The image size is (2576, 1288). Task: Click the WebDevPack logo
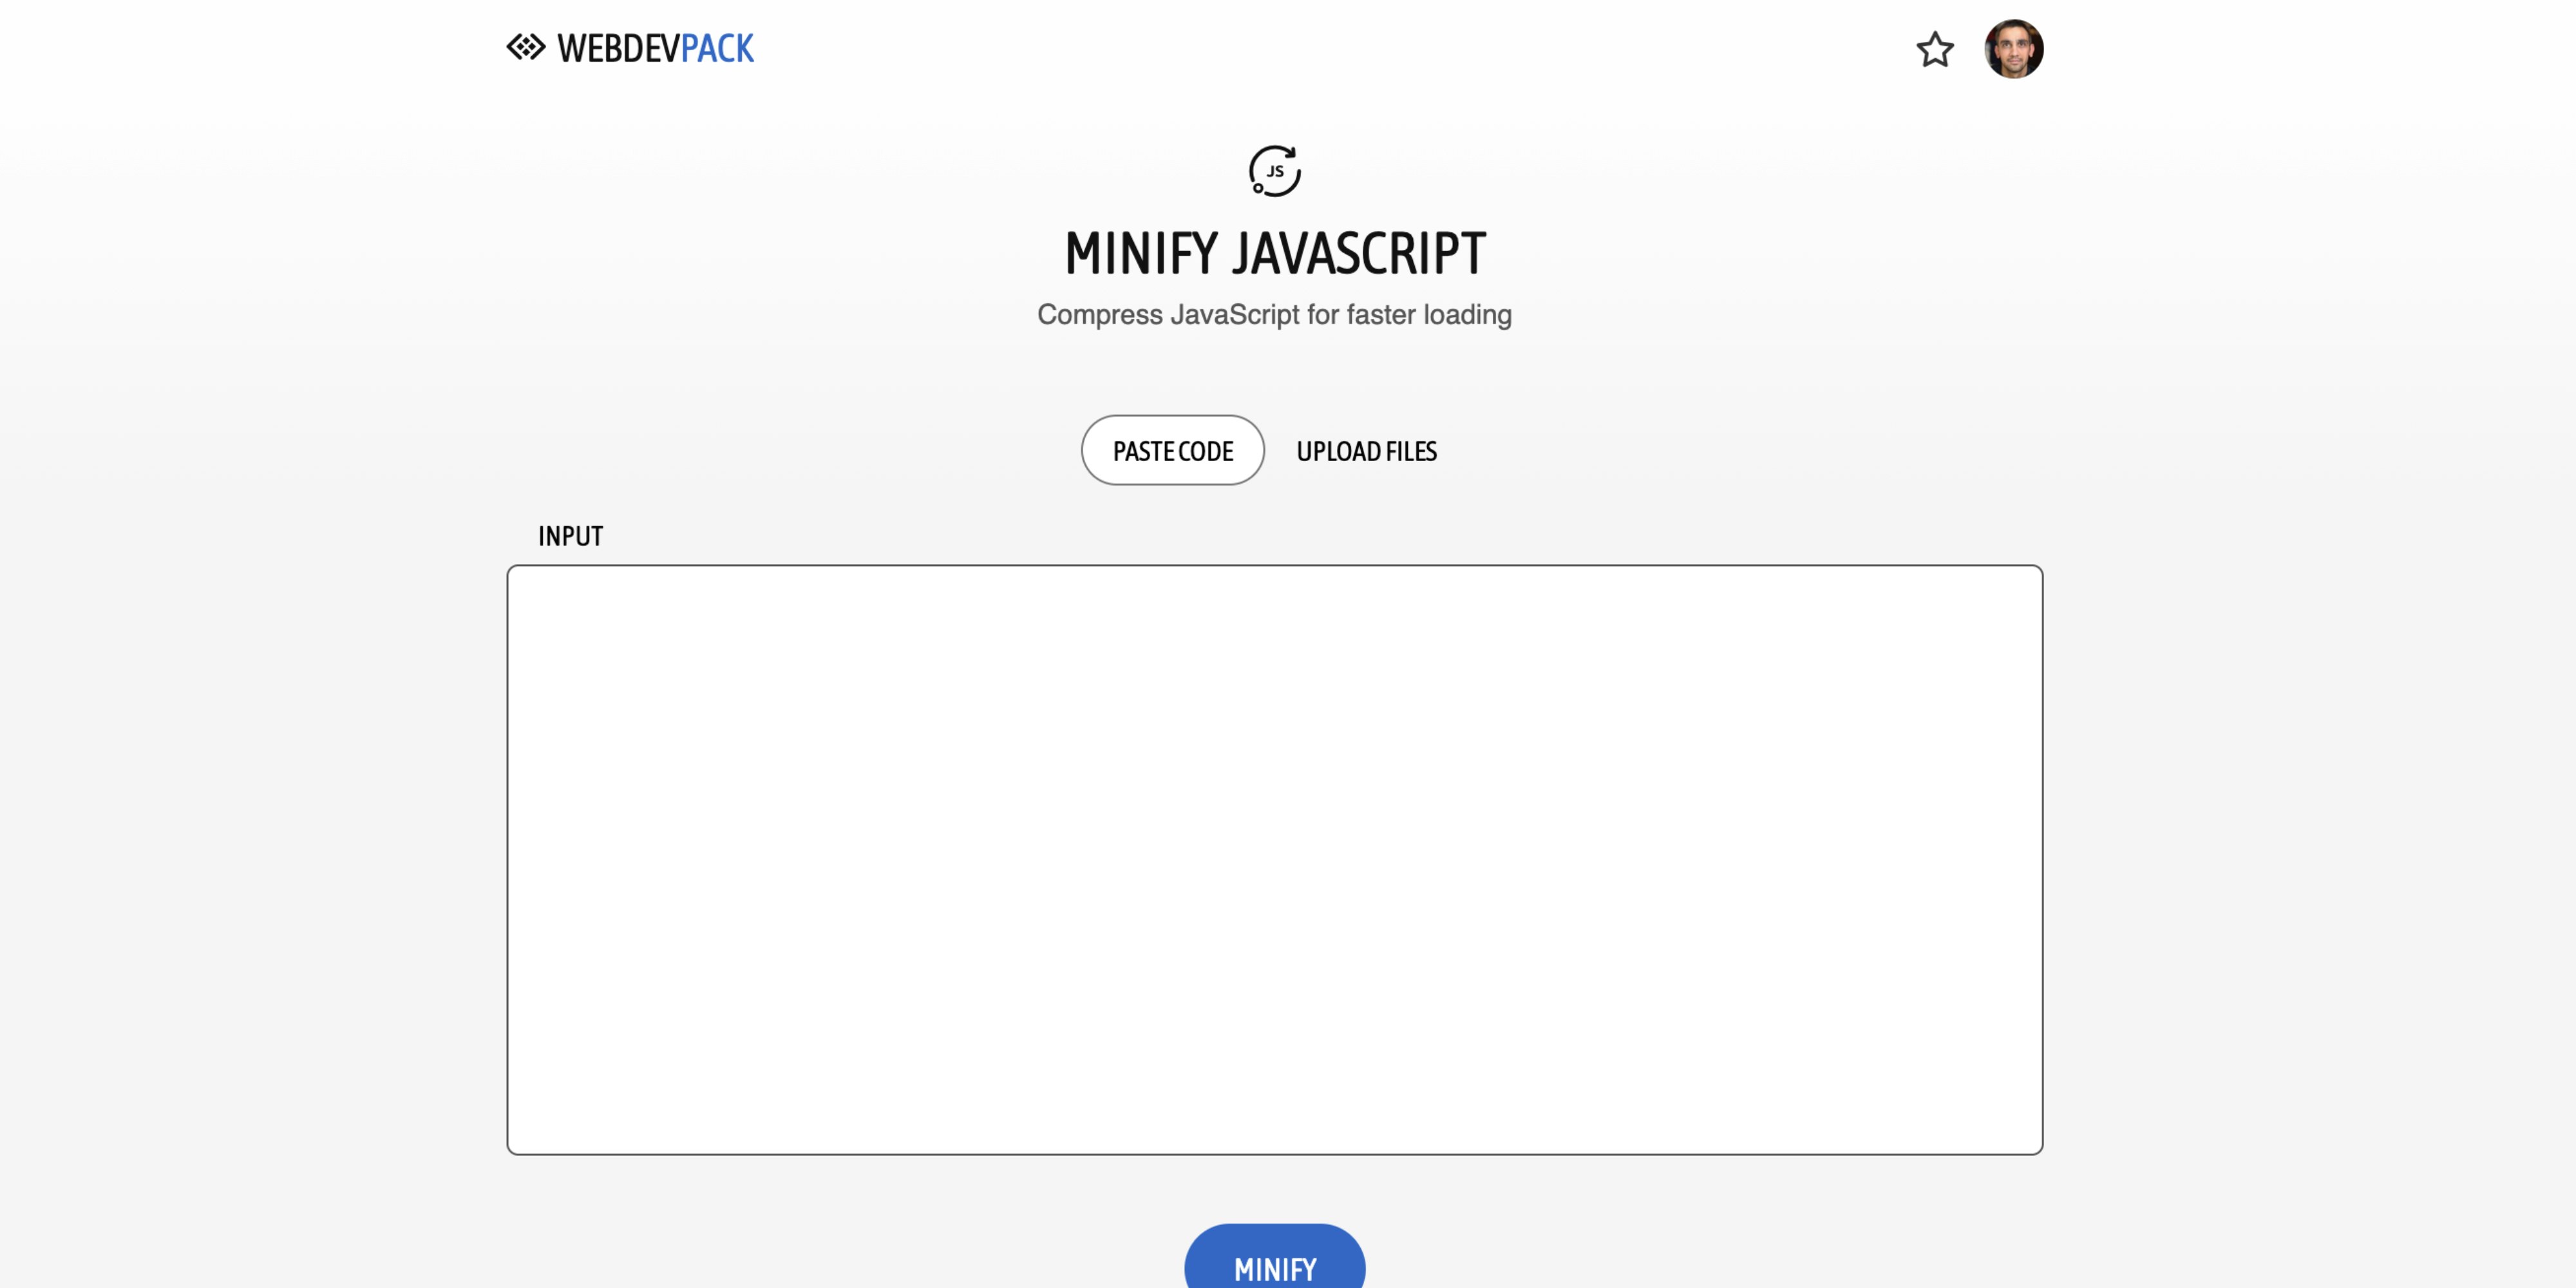click(630, 48)
